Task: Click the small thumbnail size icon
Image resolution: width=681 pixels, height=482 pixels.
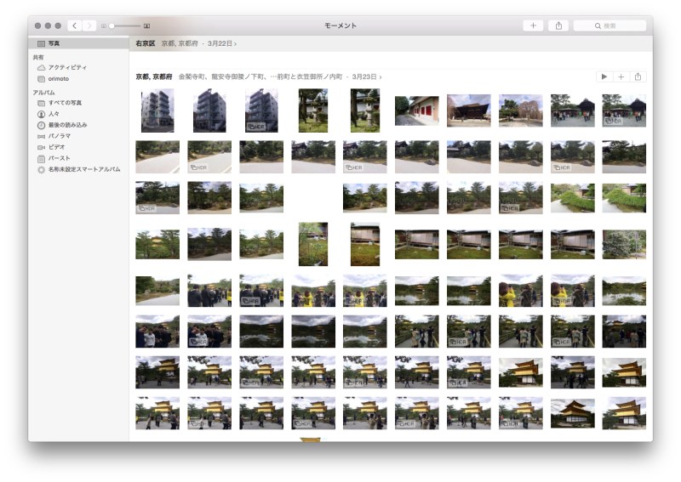Action: click(103, 26)
